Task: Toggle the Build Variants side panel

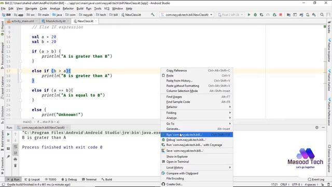Action: click(x=2, y=140)
